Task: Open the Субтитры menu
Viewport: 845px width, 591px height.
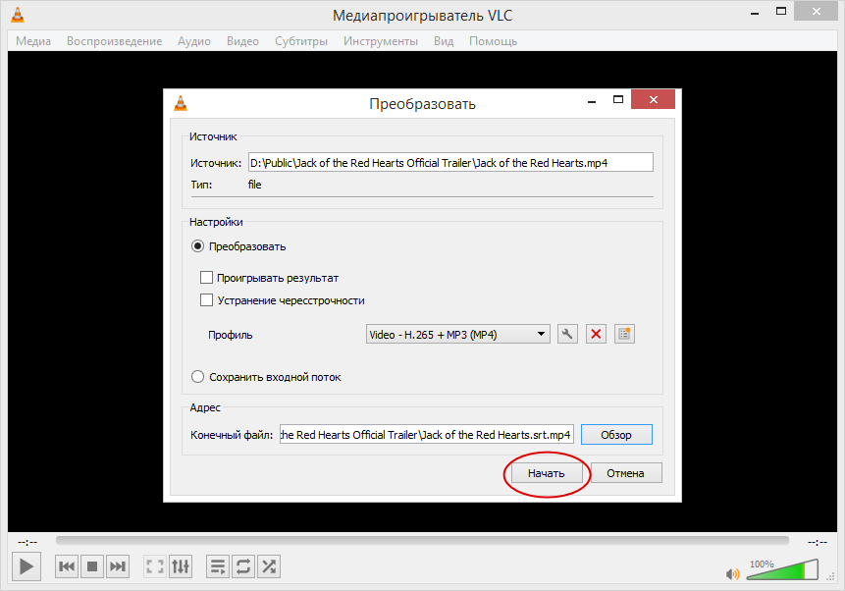Action: pyautogui.click(x=301, y=41)
